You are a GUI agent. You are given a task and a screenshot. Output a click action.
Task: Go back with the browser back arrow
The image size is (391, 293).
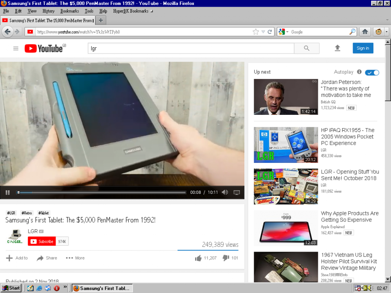coord(7,32)
